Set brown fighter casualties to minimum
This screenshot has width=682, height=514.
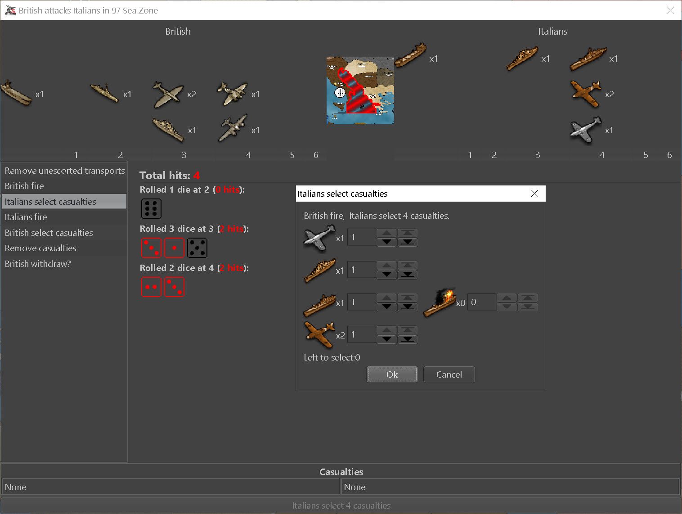(408, 339)
